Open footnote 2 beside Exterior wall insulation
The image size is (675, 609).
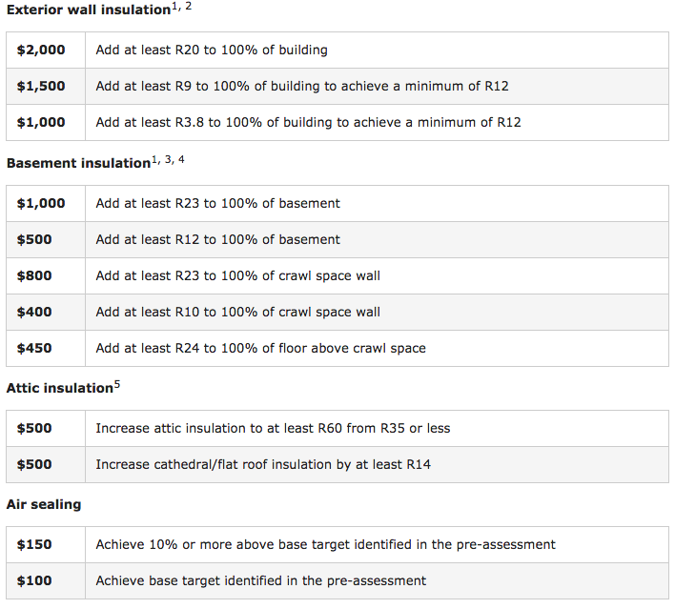(189, 7)
